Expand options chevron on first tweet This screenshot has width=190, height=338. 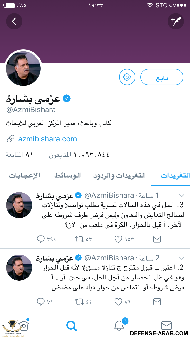coord(181,195)
